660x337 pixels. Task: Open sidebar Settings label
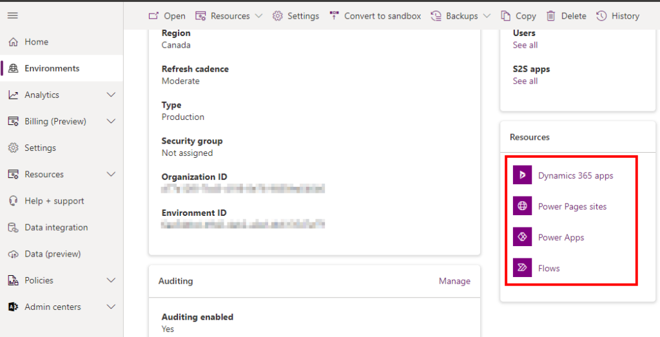40,148
